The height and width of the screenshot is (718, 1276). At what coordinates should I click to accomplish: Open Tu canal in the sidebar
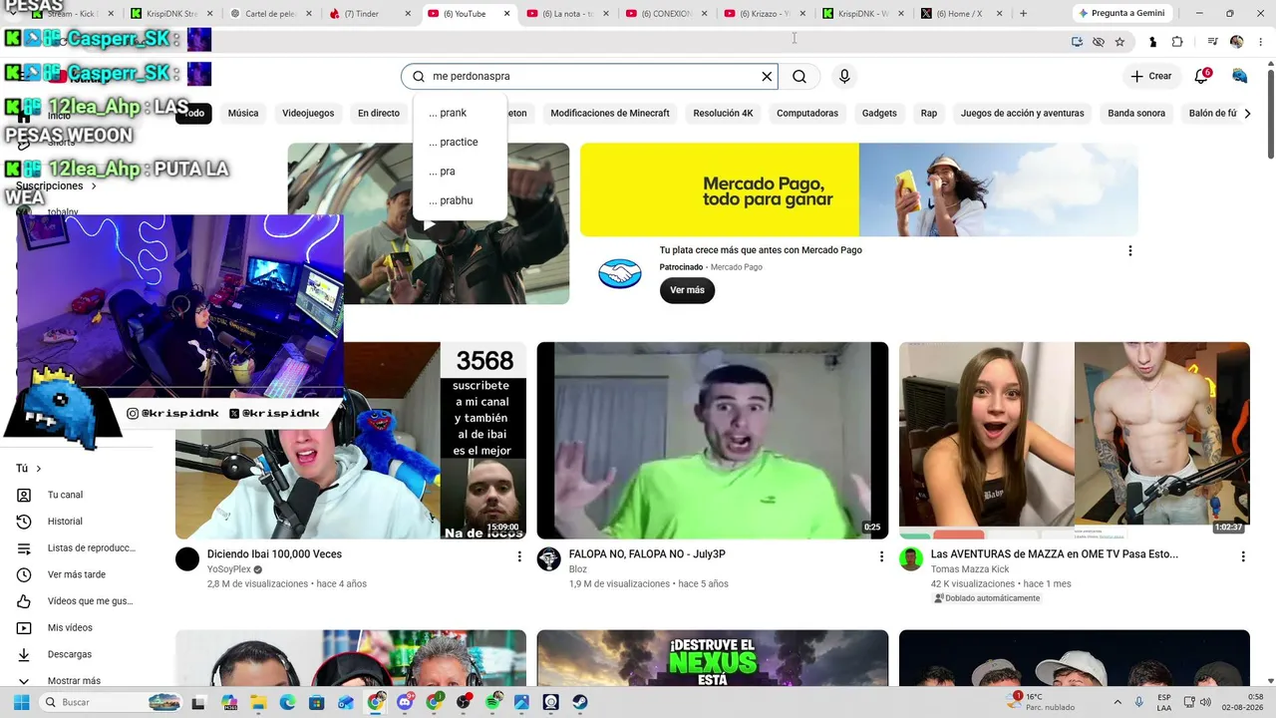click(79, 495)
